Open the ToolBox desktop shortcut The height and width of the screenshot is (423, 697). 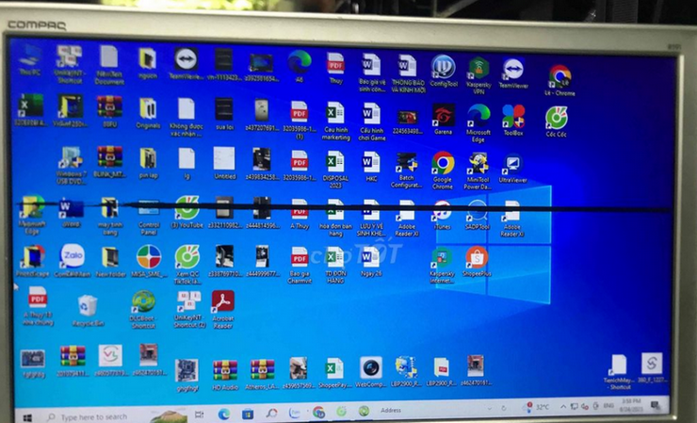pos(513,120)
